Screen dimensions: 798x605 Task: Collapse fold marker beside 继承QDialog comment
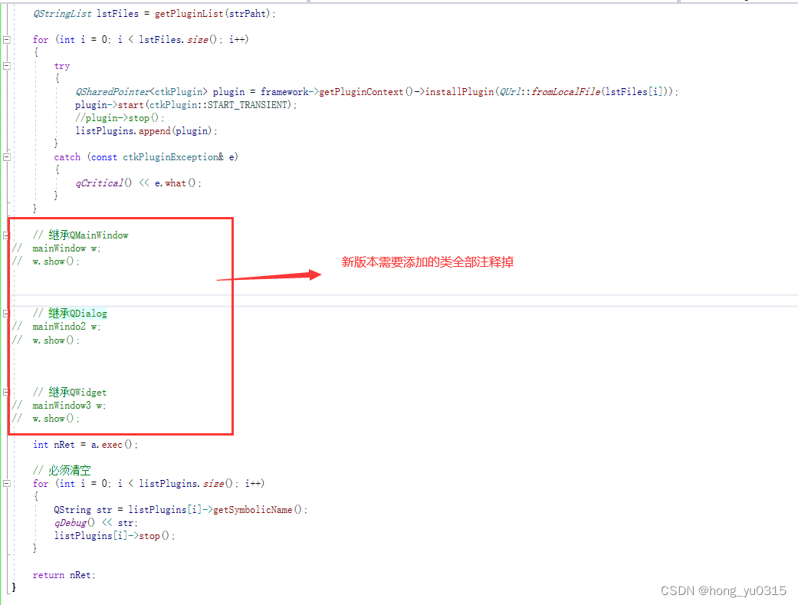(6, 314)
